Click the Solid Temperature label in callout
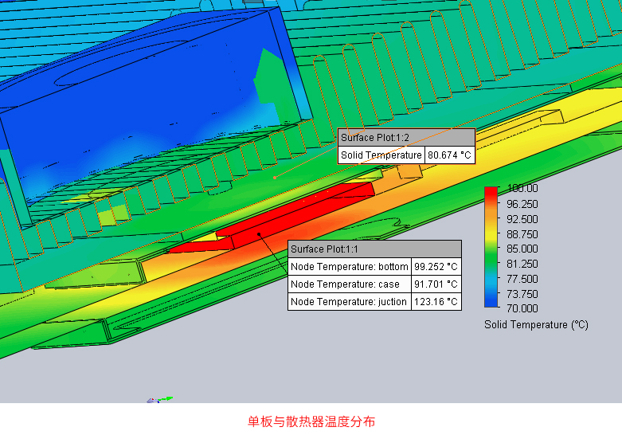 tap(381, 155)
